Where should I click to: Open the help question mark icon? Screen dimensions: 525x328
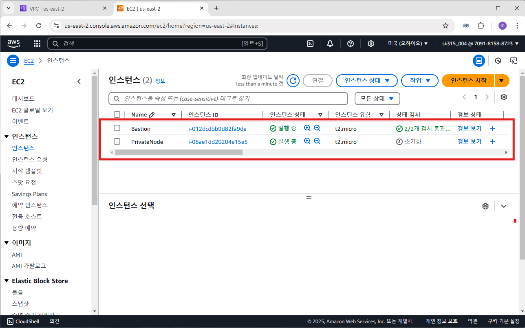click(351, 44)
